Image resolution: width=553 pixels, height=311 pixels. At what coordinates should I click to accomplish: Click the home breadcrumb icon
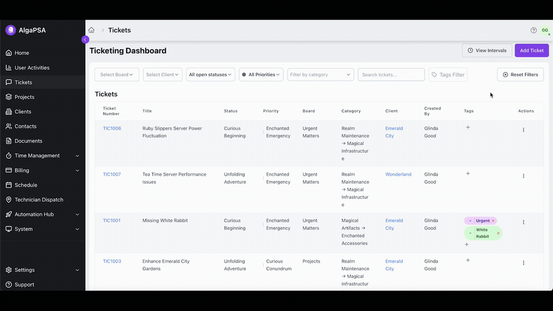coord(91,30)
